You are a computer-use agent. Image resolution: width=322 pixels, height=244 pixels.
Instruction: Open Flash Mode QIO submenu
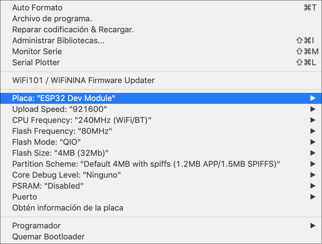[161, 142]
